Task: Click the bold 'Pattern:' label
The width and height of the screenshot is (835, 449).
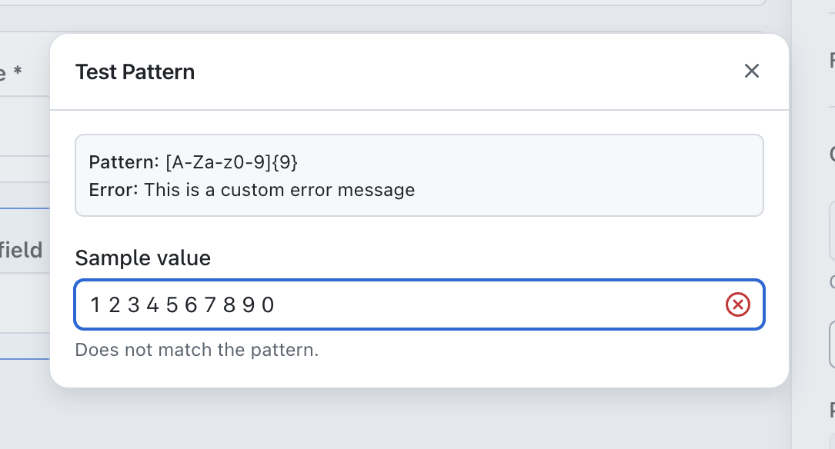Action: click(x=125, y=162)
